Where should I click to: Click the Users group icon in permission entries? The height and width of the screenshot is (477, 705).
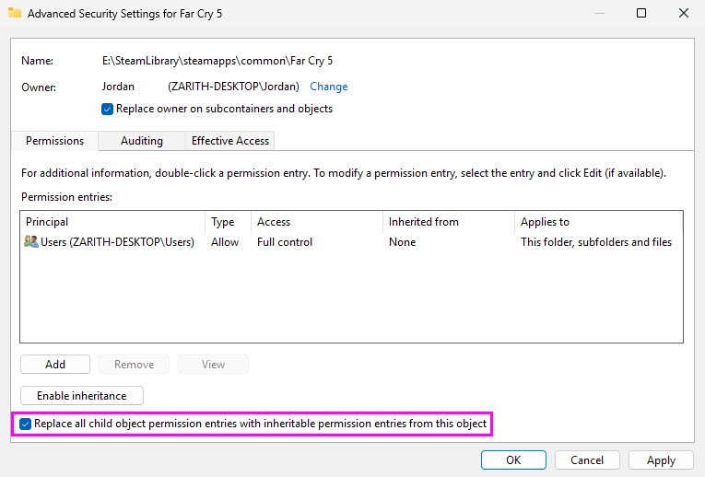(x=31, y=241)
